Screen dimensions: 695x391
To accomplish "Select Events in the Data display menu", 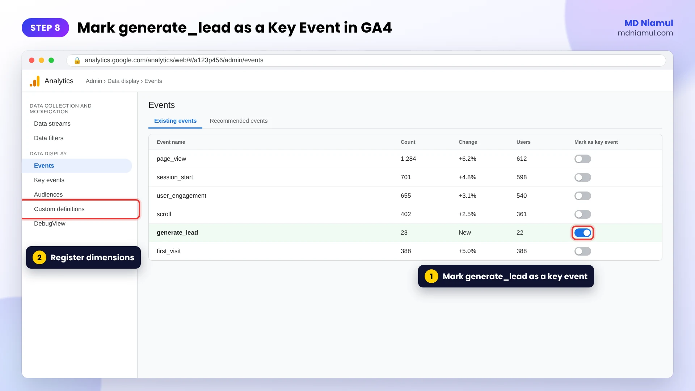I will click(77, 166).
